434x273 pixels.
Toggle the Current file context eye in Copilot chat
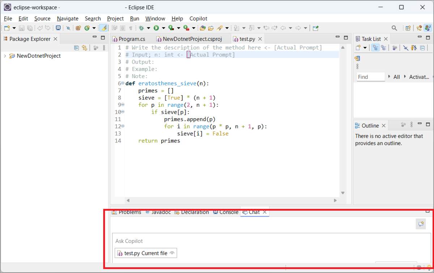tap(173, 253)
